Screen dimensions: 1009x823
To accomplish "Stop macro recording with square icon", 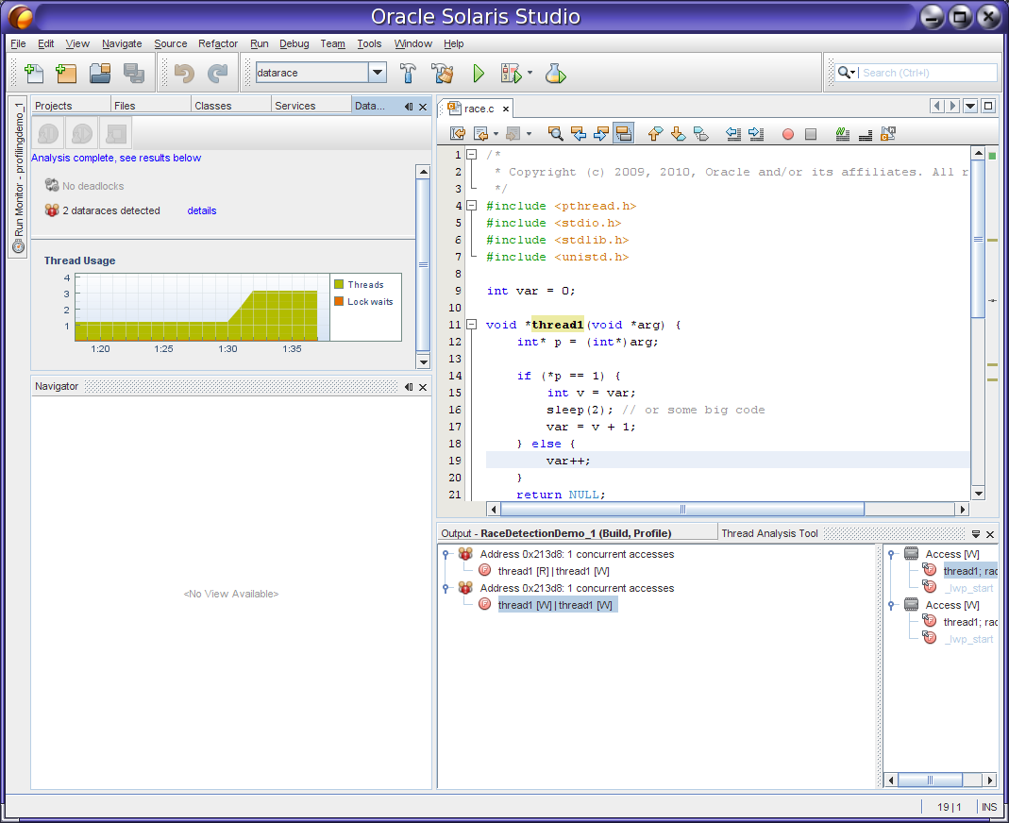I will [x=811, y=134].
